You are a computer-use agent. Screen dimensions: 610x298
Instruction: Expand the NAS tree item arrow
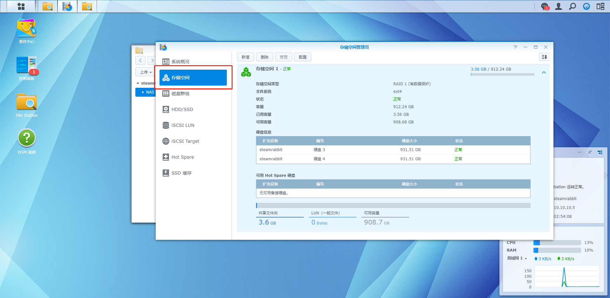(143, 92)
